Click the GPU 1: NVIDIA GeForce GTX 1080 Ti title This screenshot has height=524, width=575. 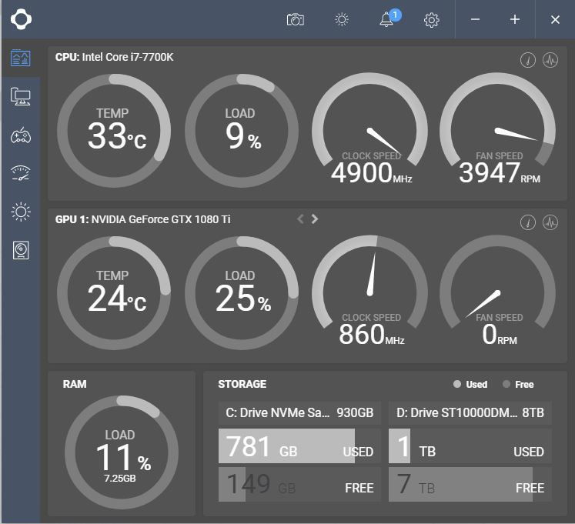[142, 219]
